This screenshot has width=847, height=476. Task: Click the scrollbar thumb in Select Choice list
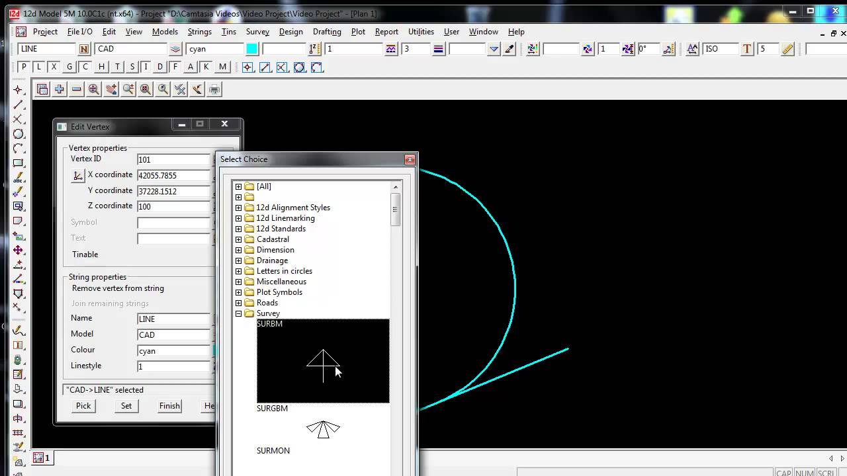tap(396, 210)
